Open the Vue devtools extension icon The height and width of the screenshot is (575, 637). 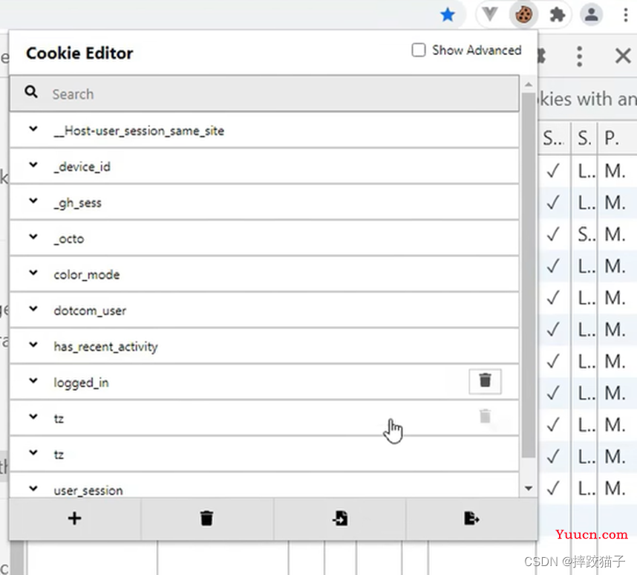490,15
